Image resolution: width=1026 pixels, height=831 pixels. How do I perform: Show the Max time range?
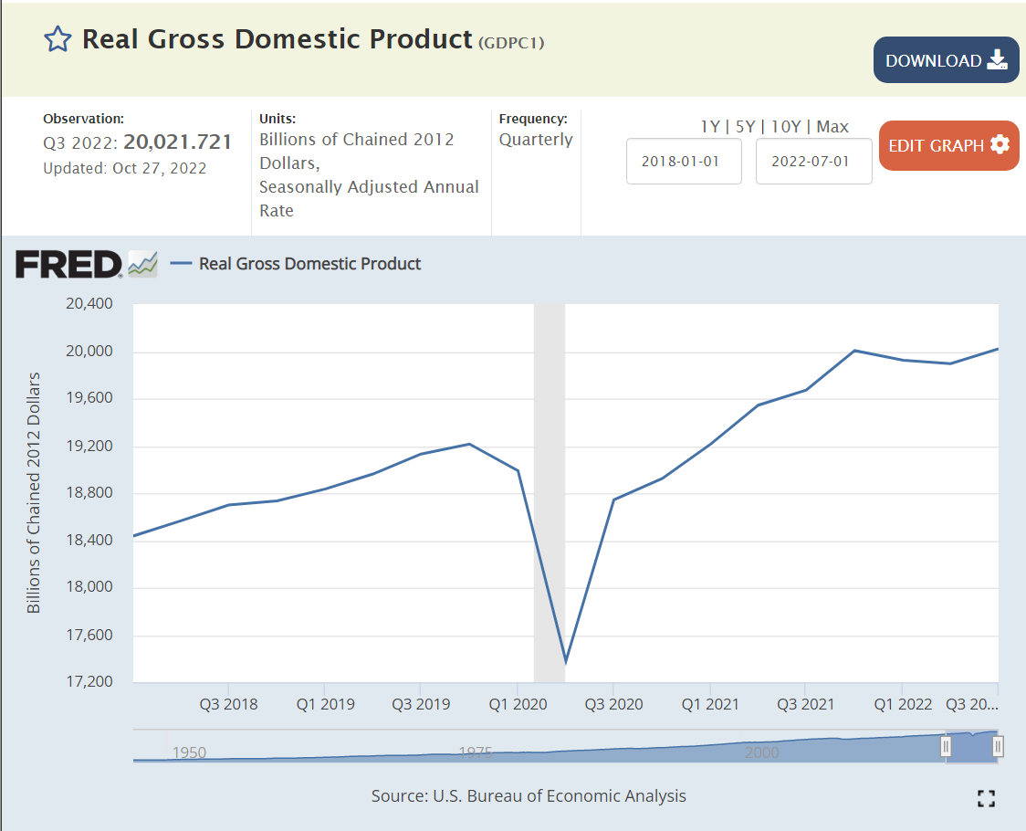[x=832, y=127]
